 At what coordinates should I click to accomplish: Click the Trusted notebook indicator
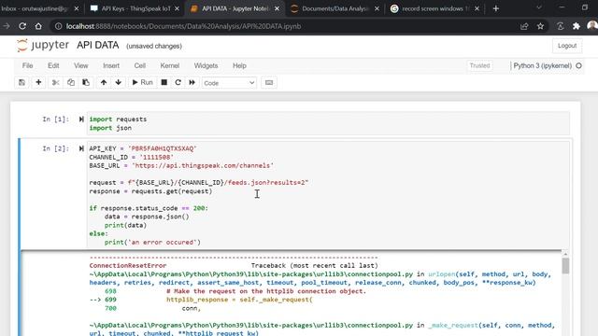click(479, 65)
